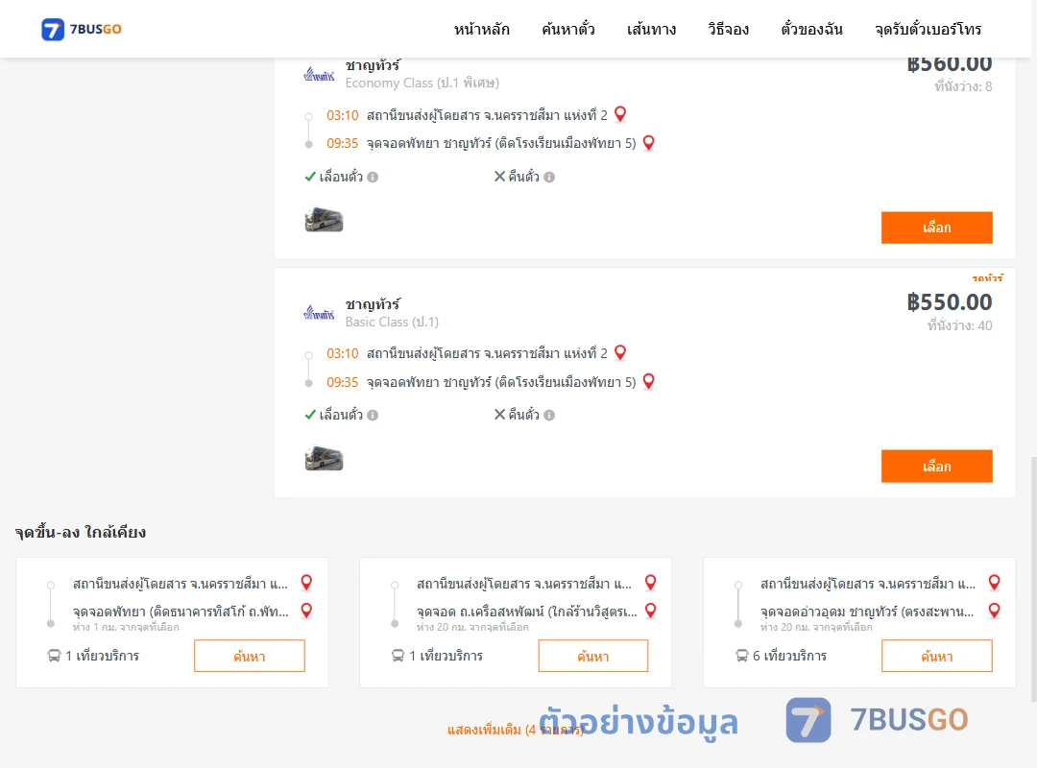The width and height of the screenshot is (1037, 768).
Task: Click ค้นหา in the ถ.เครือสหพัฒน์ nearby card
Action: point(593,656)
